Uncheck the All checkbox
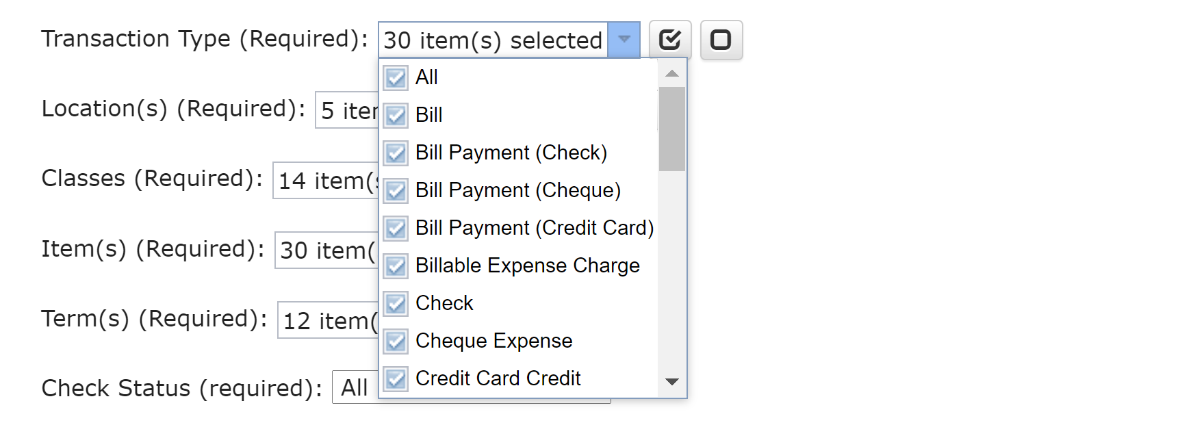 [396, 78]
